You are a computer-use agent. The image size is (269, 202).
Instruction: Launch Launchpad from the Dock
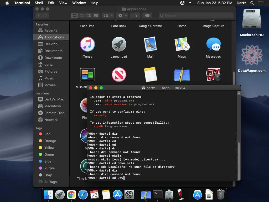(60, 195)
